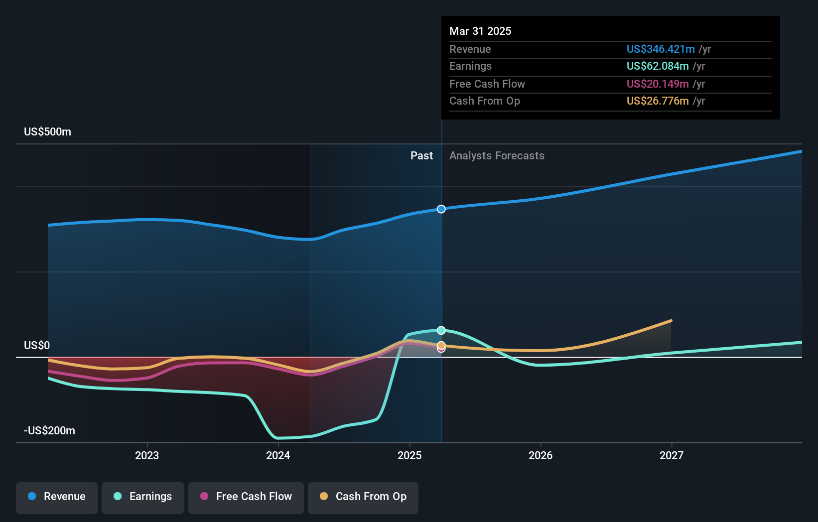Select the Cash From Op data point marker
The width and height of the screenshot is (818, 522).
coord(441,345)
